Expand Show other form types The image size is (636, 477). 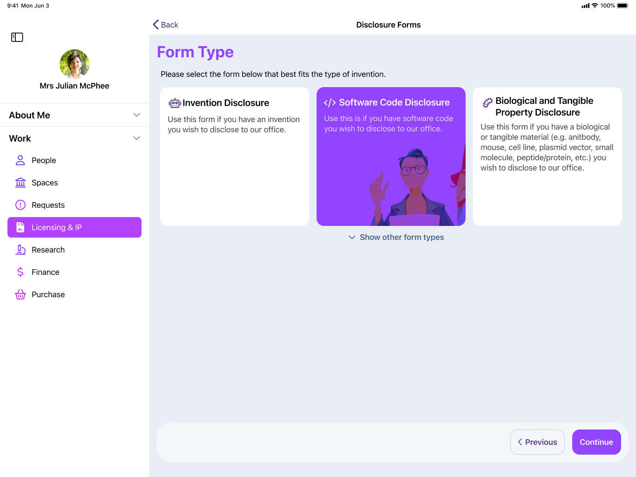396,237
